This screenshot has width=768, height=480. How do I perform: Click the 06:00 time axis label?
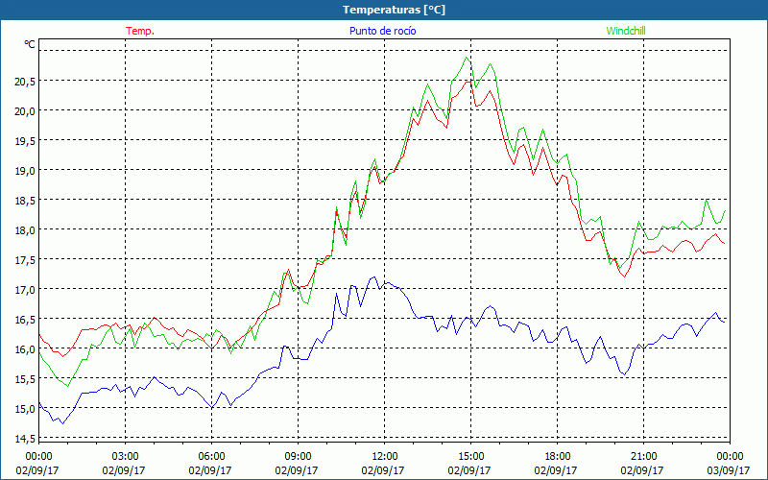(x=211, y=457)
